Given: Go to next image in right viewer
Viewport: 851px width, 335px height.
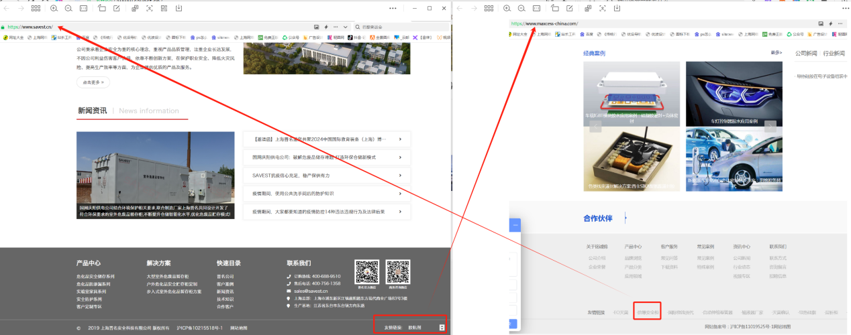Looking at the screenshot, I should [x=474, y=8].
